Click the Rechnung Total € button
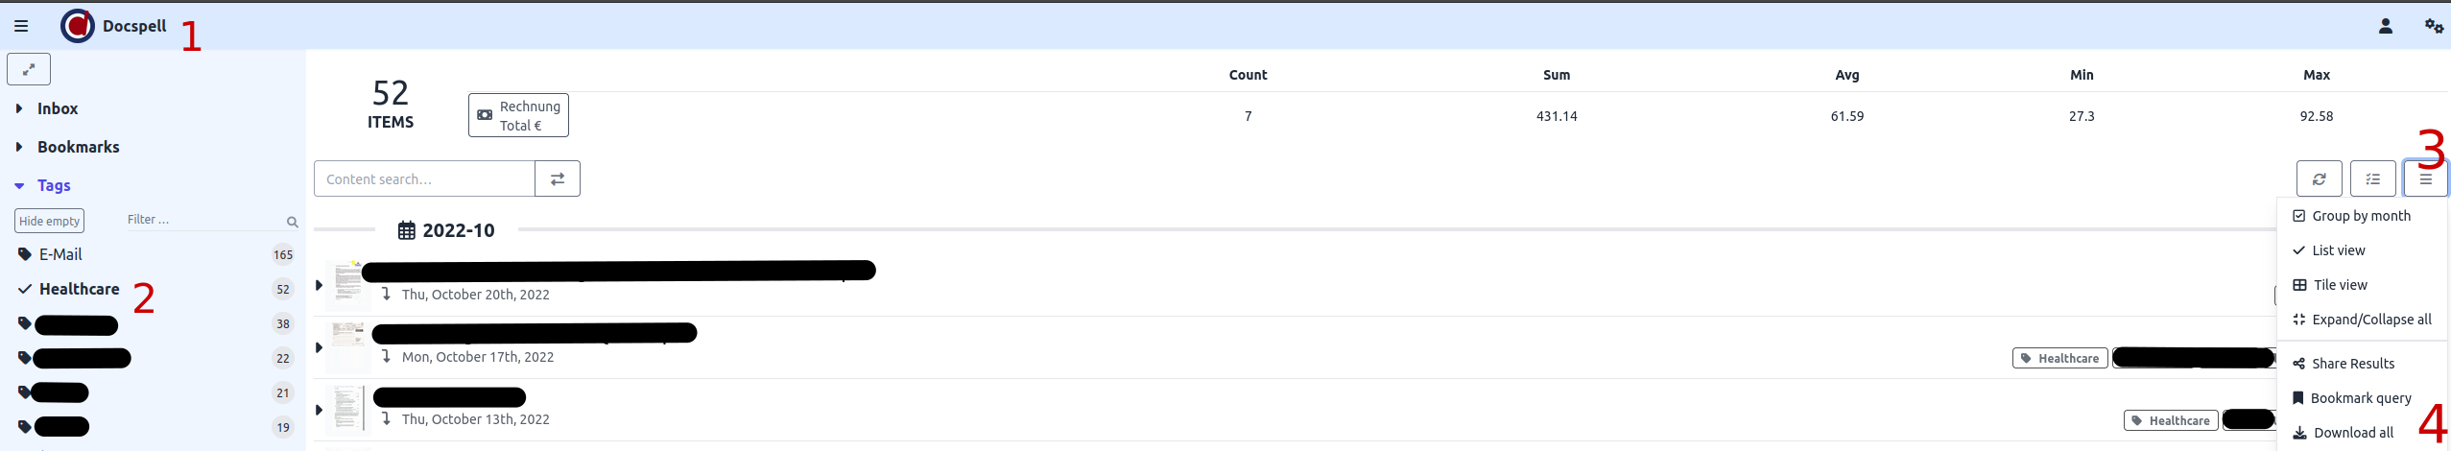 click(x=518, y=115)
